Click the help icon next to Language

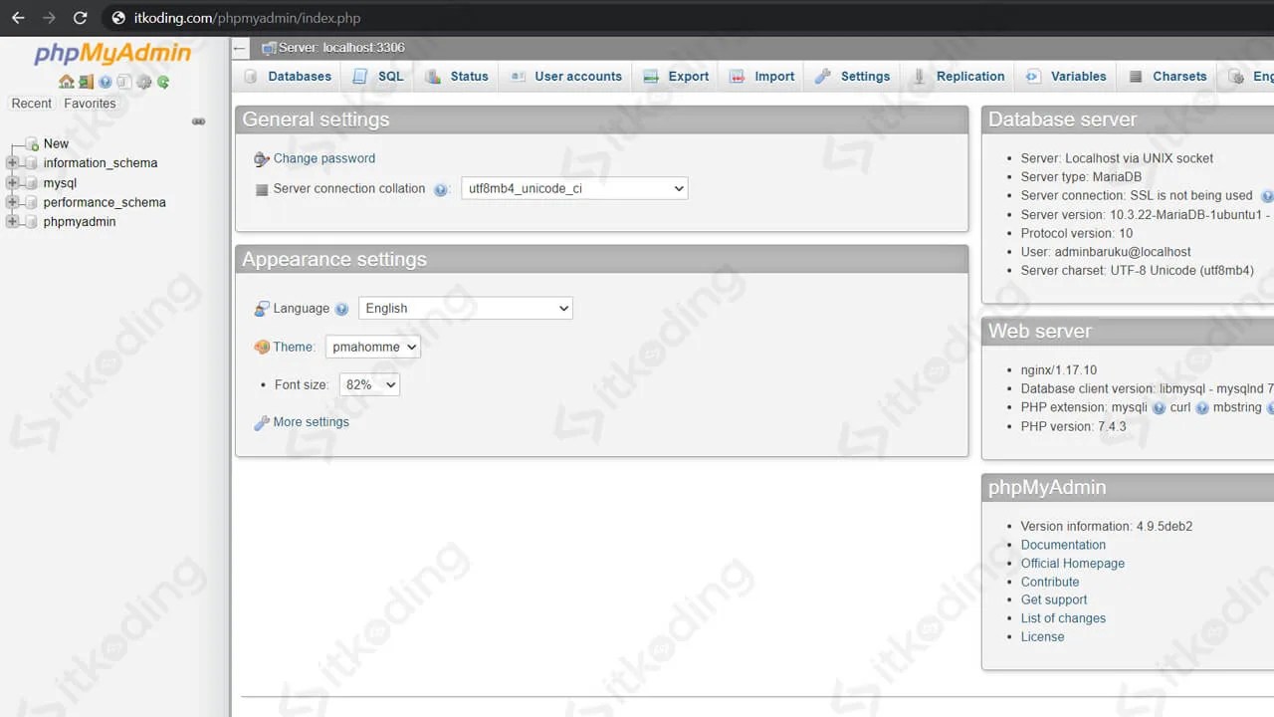click(x=341, y=308)
